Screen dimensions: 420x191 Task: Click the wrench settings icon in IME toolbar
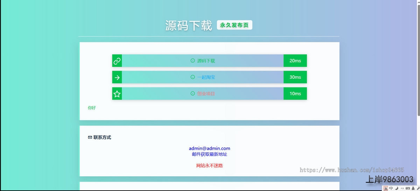coord(418,188)
